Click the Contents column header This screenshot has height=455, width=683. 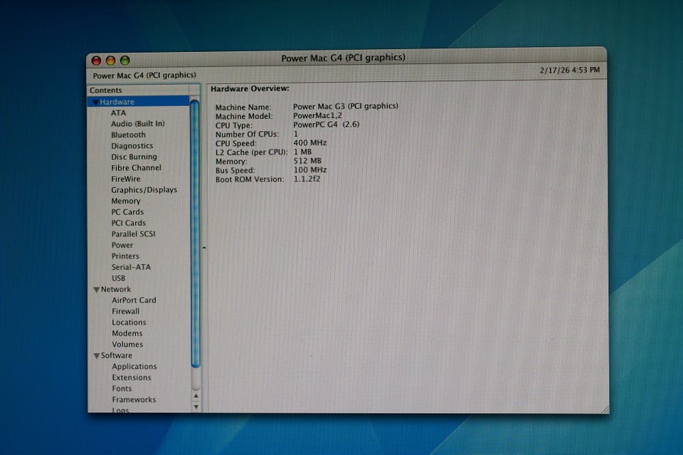pyautogui.click(x=139, y=90)
